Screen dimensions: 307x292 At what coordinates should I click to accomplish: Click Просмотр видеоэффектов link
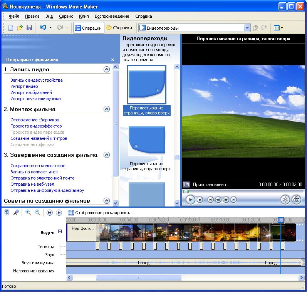point(36,126)
